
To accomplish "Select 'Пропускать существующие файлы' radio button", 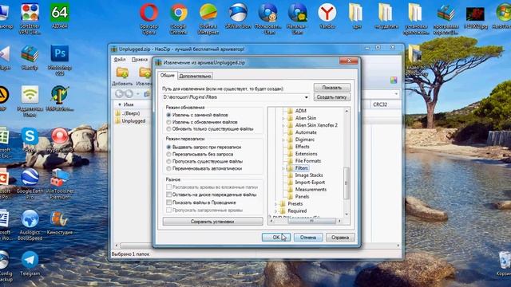I will pos(168,161).
